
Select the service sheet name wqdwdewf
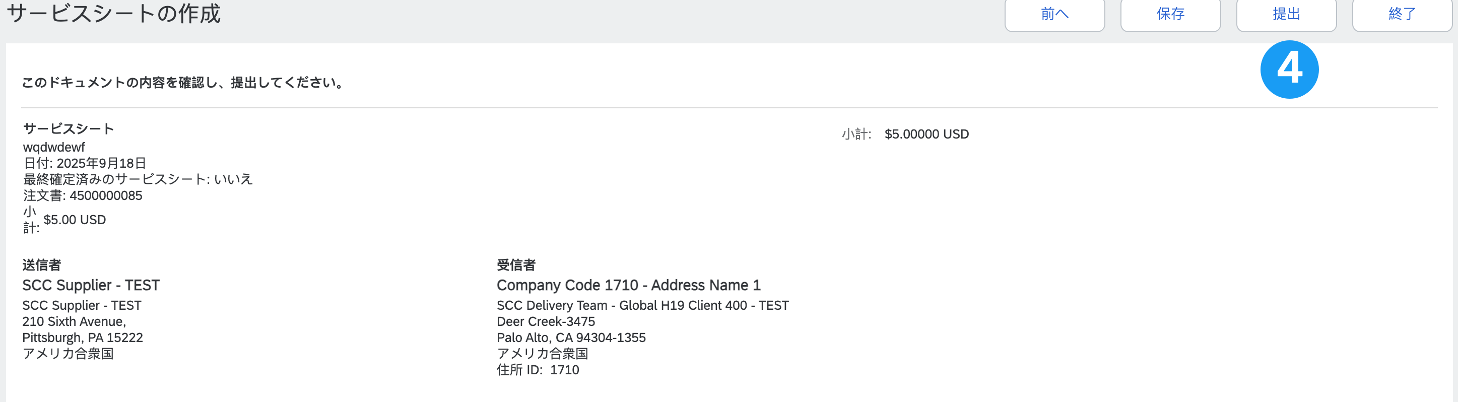tap(54, 147)
